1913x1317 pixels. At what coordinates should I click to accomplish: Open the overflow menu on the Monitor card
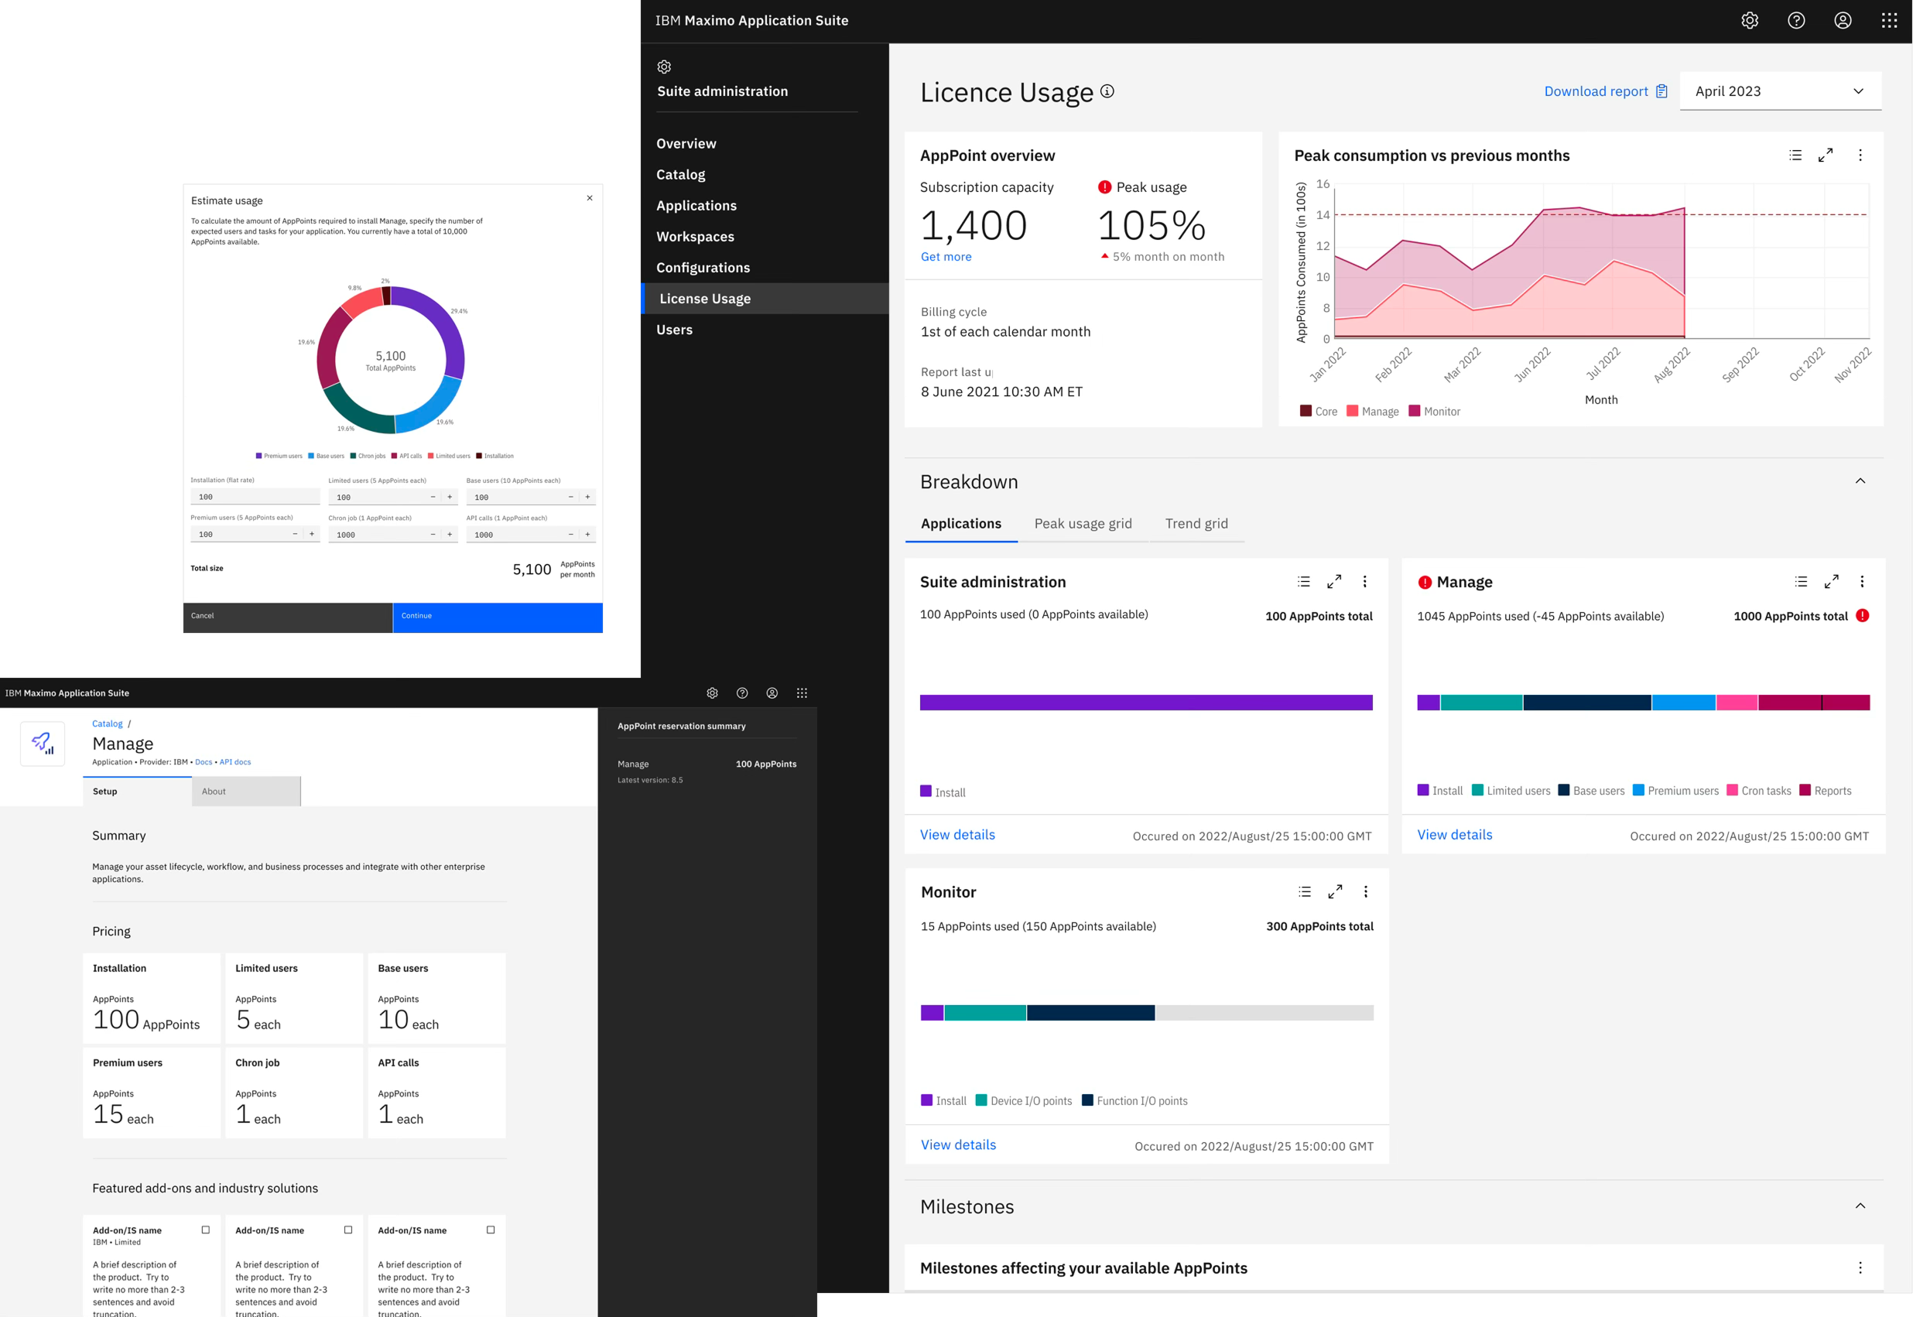pos(1366,891)
